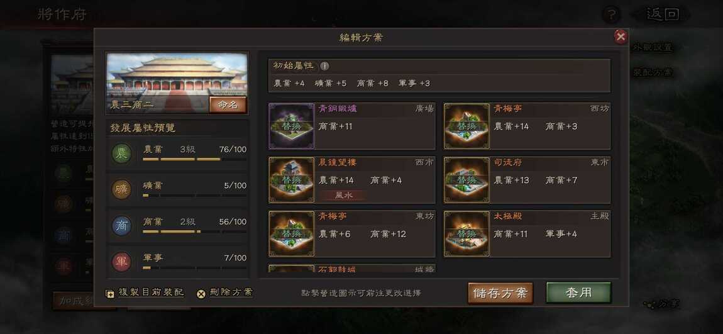The height and width of the screenshot is (334, 723).
Task: Click 刪除方案 delete plan link
Action: click(x=225, y=292)
